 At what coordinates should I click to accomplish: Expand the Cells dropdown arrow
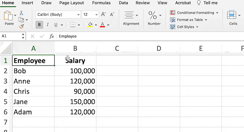[239, 15]
